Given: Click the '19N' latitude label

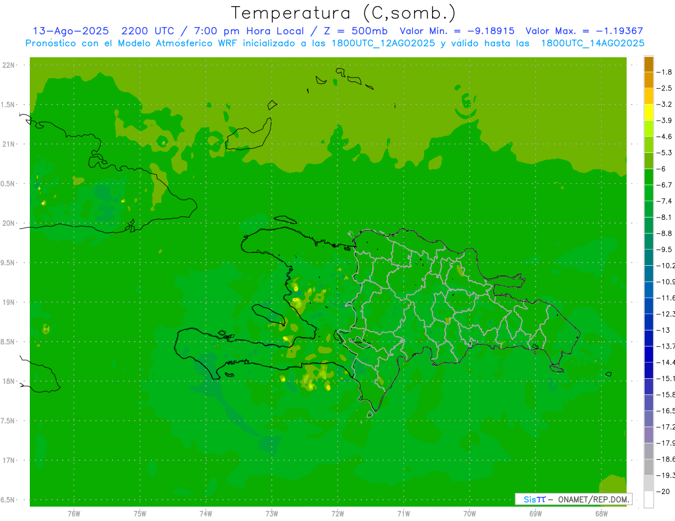Looking at the screenshot, I should 8,302.
